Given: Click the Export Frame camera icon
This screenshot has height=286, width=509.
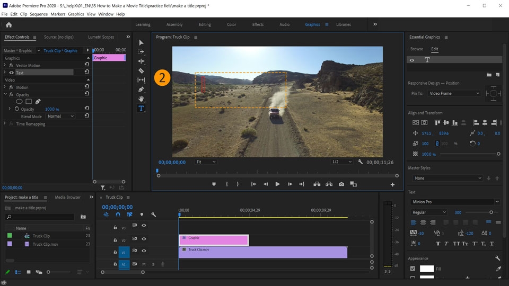Looking at the screenshot, I should [x=341, y=184].
